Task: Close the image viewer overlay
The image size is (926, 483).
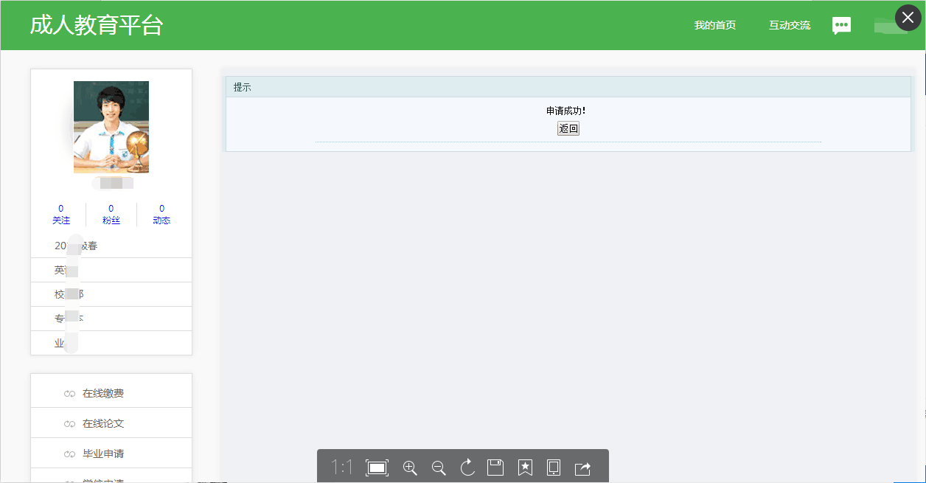Action: [x=908, y=18]
